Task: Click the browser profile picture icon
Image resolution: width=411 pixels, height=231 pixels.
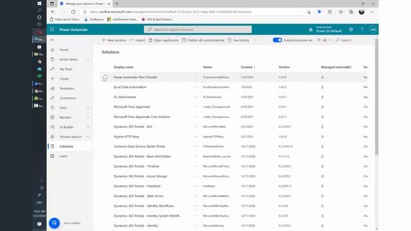Action: point(362,12)
